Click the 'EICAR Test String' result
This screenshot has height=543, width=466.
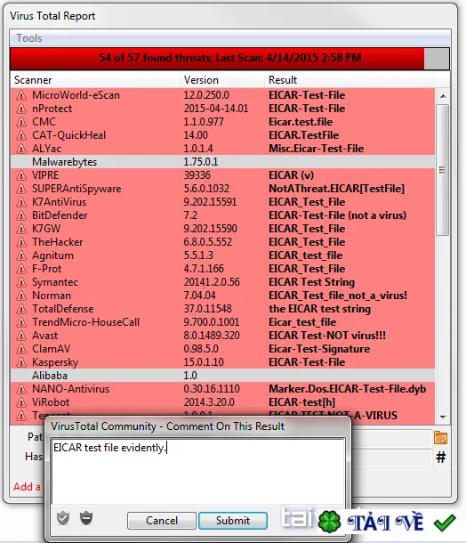(x=312, y=282)
